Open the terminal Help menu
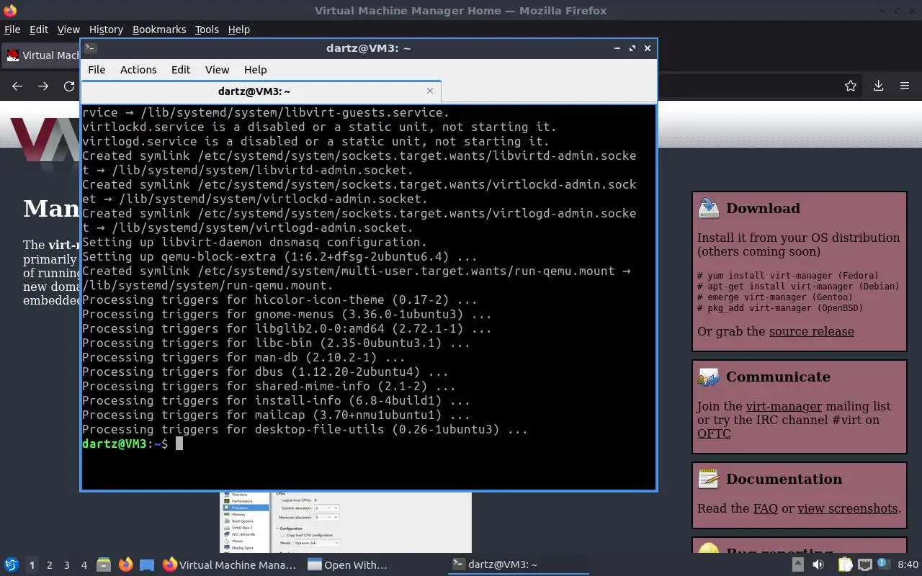Viewport: 922px width, 576px height. coord(255,70)
